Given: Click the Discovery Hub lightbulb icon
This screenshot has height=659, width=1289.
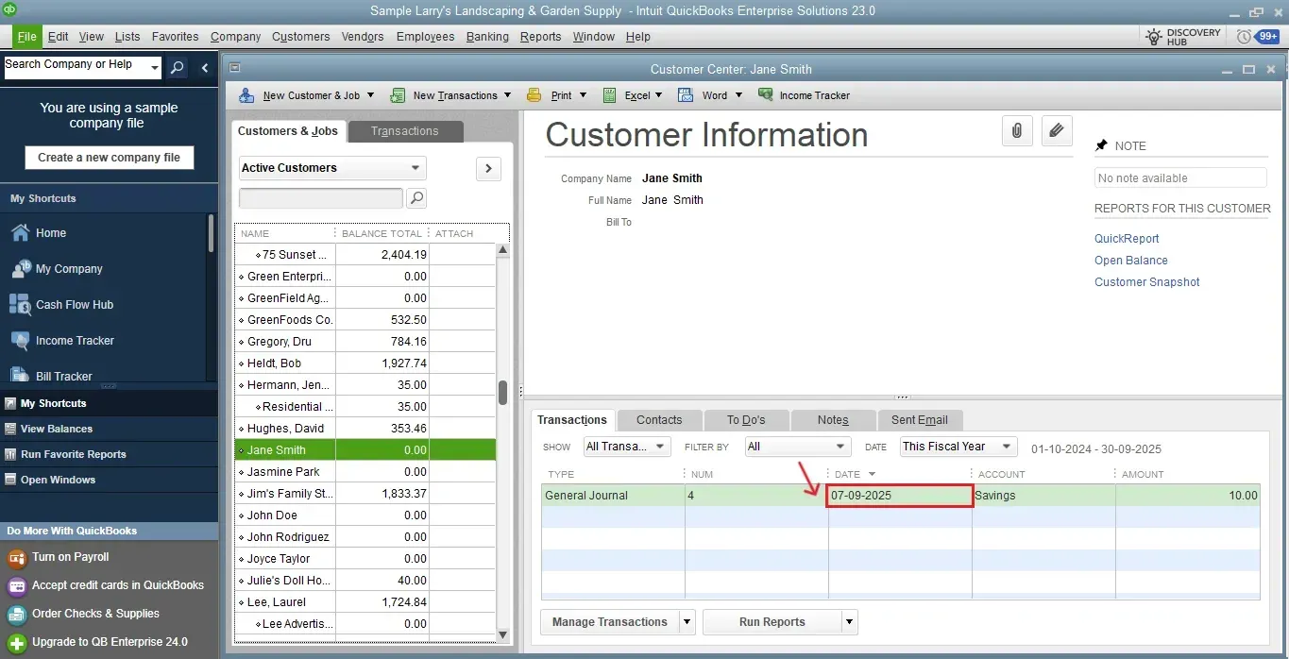Looking at the screenshot, I should click(x=1154, y=37).
